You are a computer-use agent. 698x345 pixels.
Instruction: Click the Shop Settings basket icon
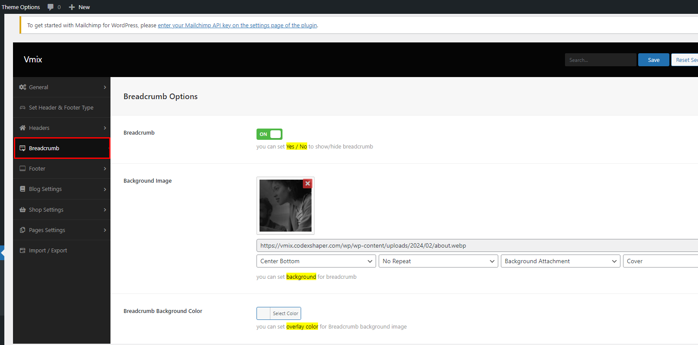23,210
